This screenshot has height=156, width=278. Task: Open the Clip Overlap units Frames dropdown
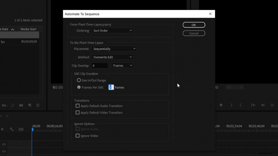[122, 65]
